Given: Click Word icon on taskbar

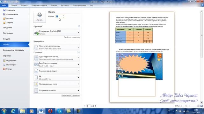Looking at the screenshot, I should [41, 111].
